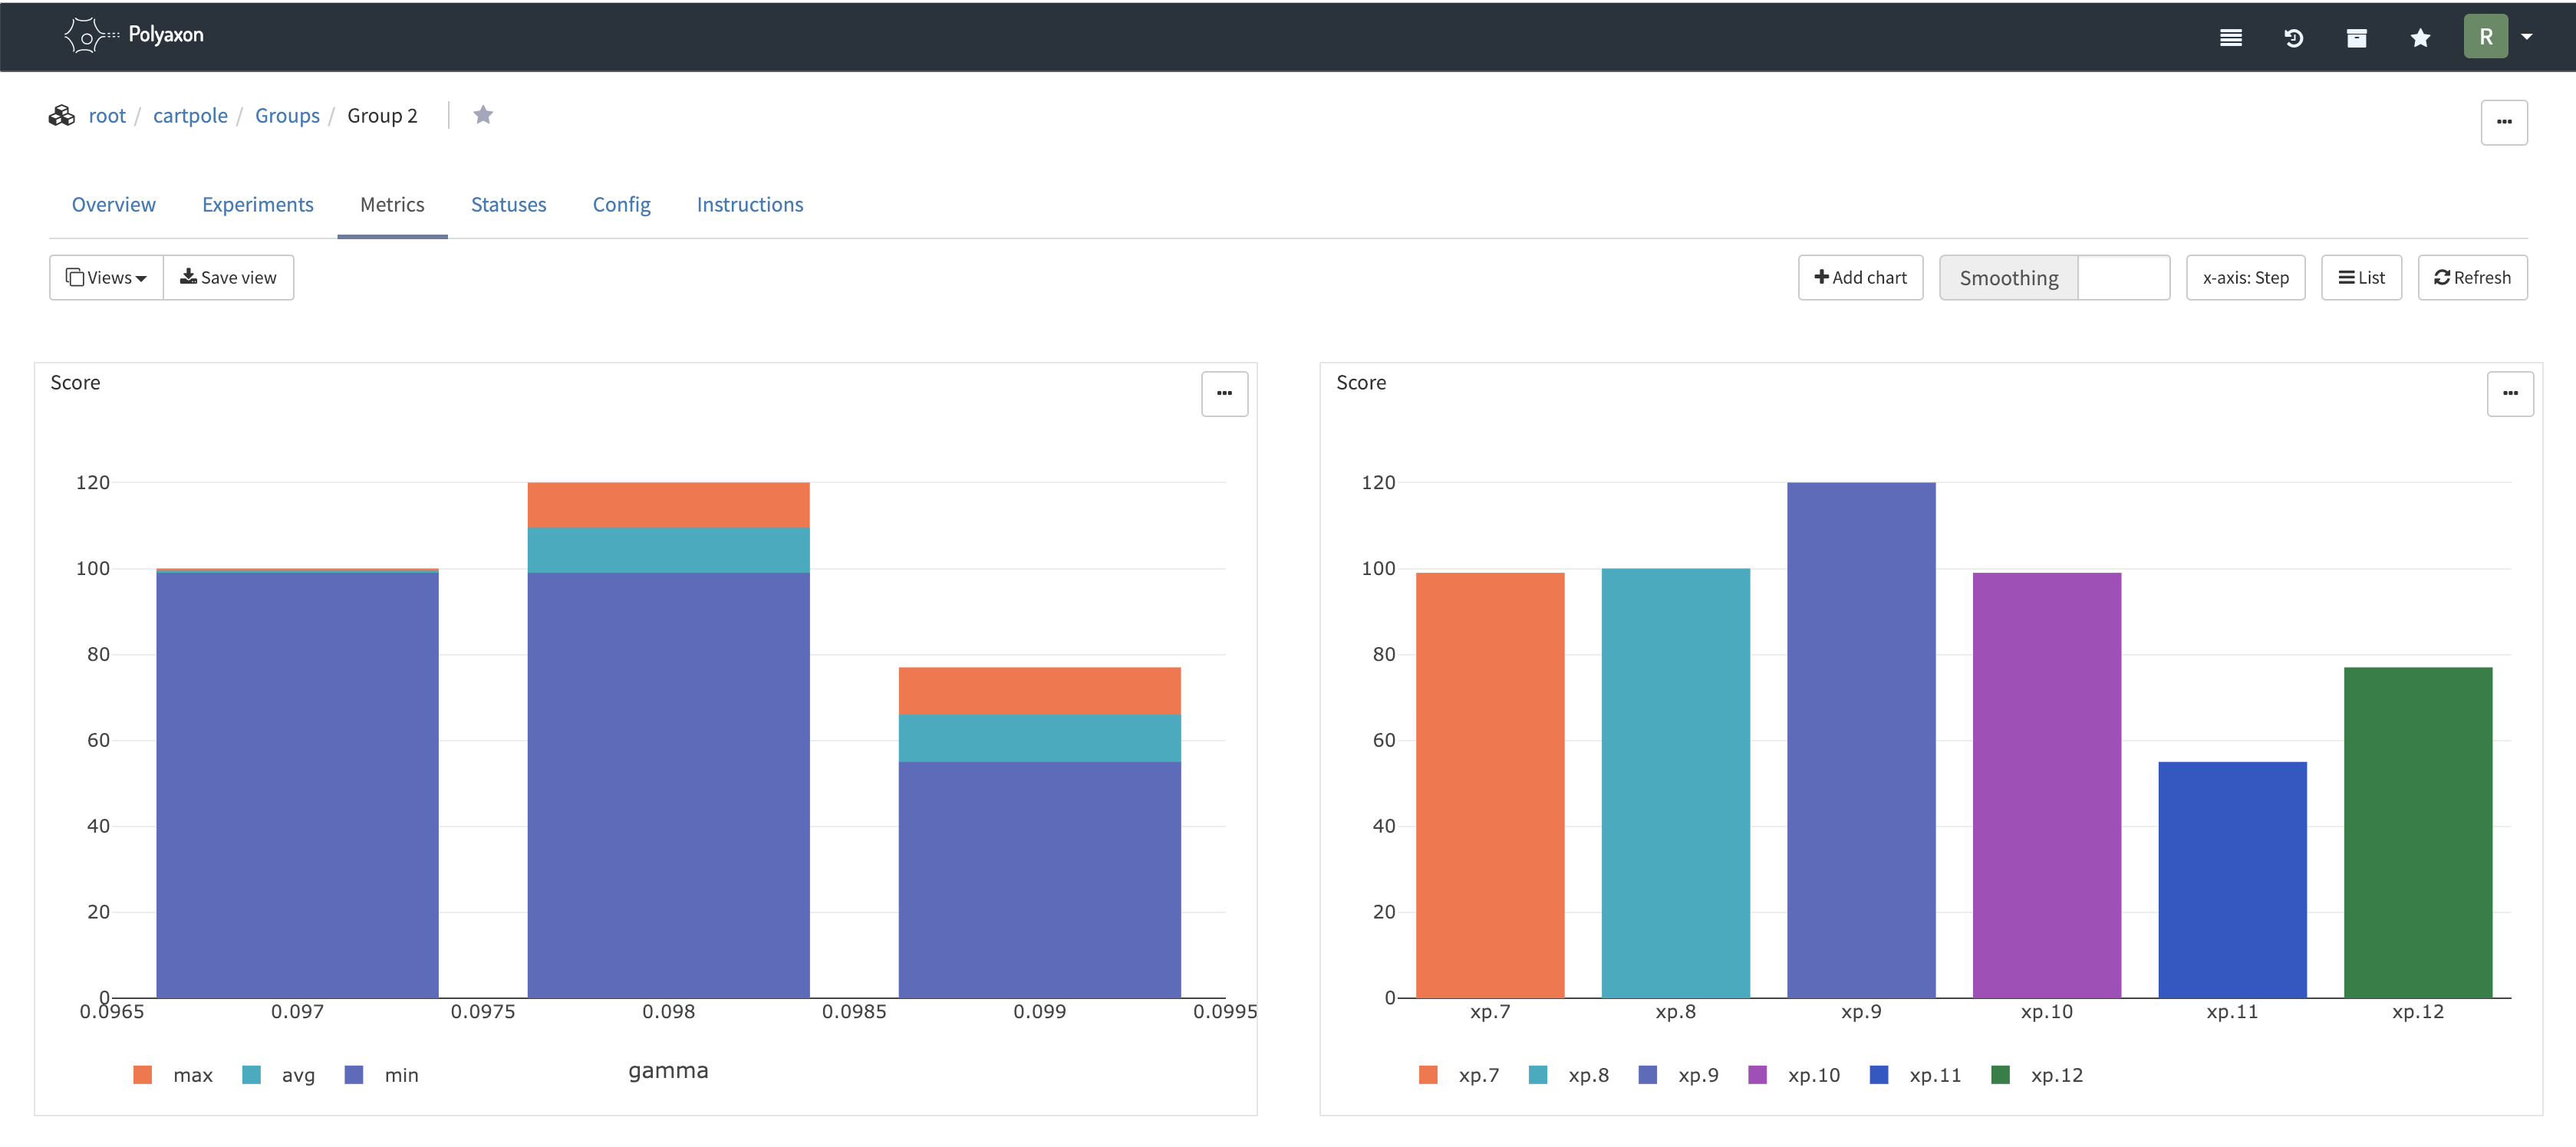Click the xp.9 purple legend swatch
This screenshot has width=2576, height=1147.
pos(1647,1075)
